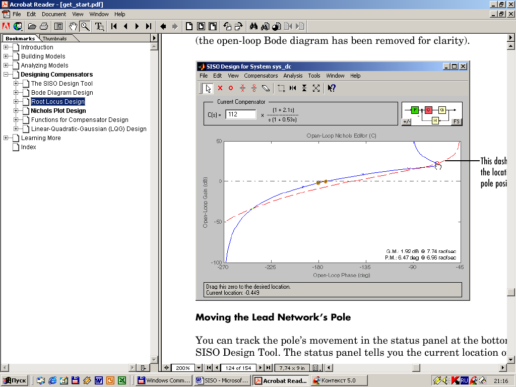
Task: Open the File menu in Acrobat
Action: click(x=17, y=14)
